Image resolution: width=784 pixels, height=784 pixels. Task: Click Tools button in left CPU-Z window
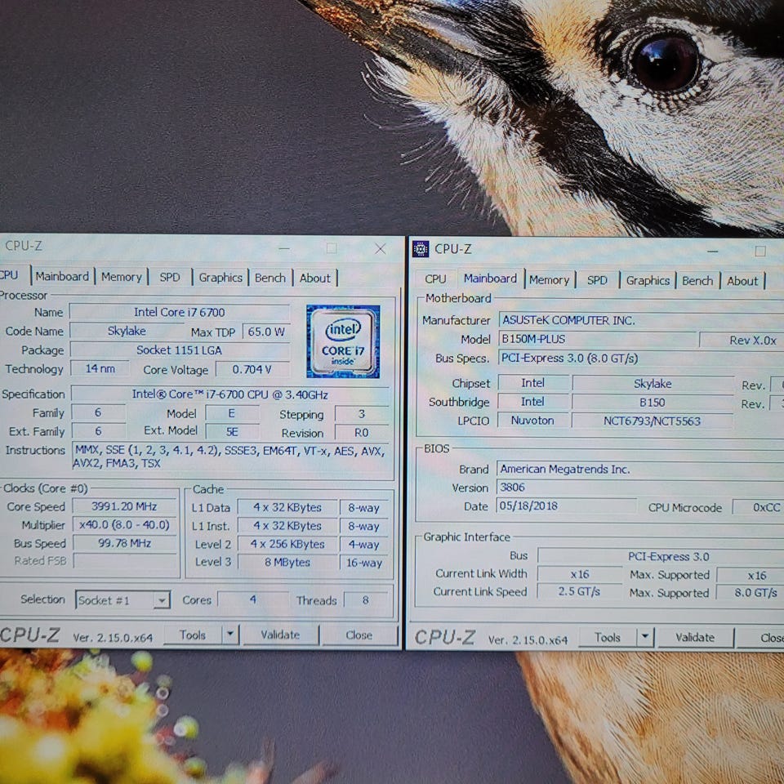pos(193,635)
